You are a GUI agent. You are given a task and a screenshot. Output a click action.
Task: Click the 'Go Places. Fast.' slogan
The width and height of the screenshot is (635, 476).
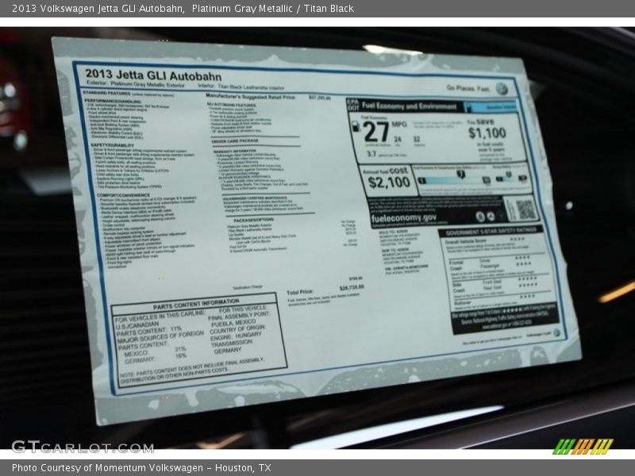(468, 88)
